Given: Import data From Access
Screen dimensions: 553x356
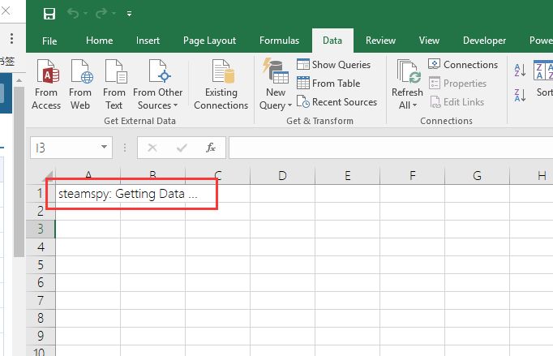Looking at the screenshot, I should (46, 84).
